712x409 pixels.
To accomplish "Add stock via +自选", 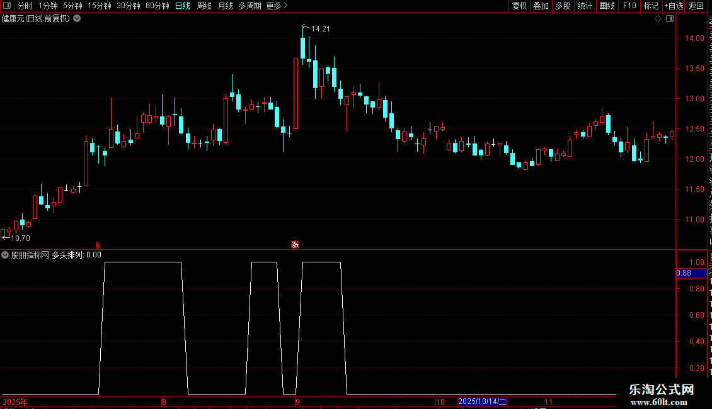I will [674, 6].
